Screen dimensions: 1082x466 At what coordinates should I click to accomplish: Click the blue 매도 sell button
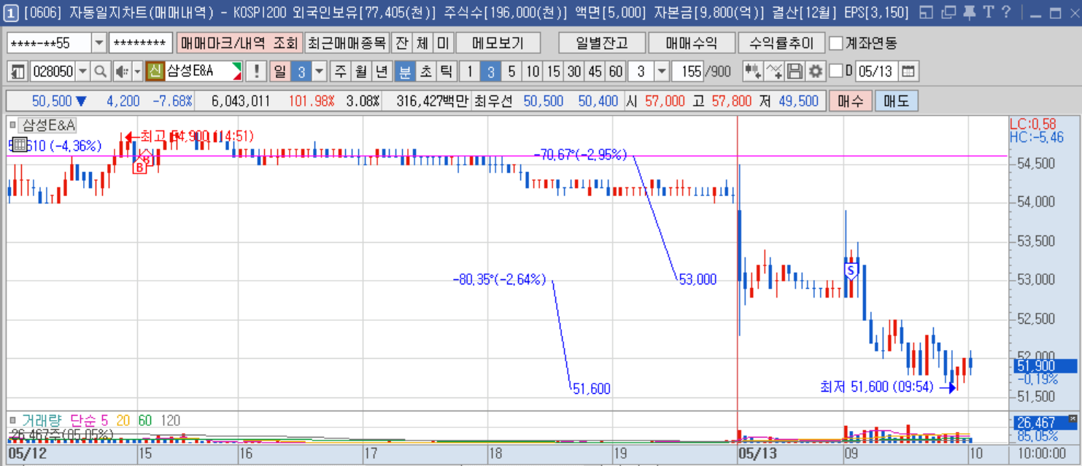click(x=896, y=101)
